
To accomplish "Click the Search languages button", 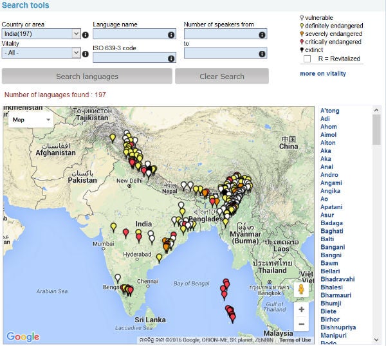I will (x=87, y=77).
